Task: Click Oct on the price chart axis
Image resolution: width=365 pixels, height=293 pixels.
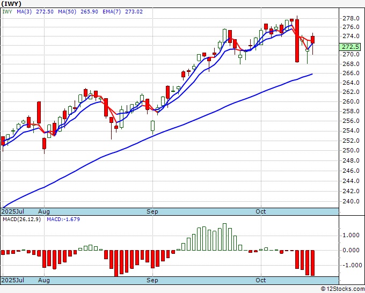Action: coord(260,211)
